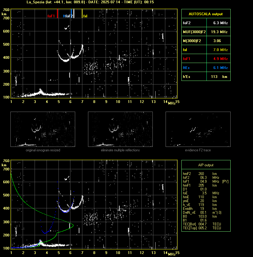Select the AUTOSCALA output header

206,14
